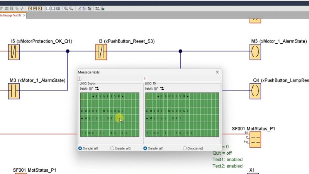The width and height of the screenshot is (309, 174).
Task: Open the Special Functions (SF) toolbar icon
Action: pos(35,9)
